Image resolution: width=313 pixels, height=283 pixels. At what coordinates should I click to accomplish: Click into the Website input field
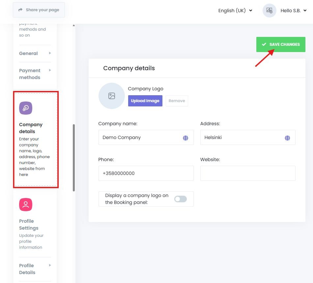247,173
